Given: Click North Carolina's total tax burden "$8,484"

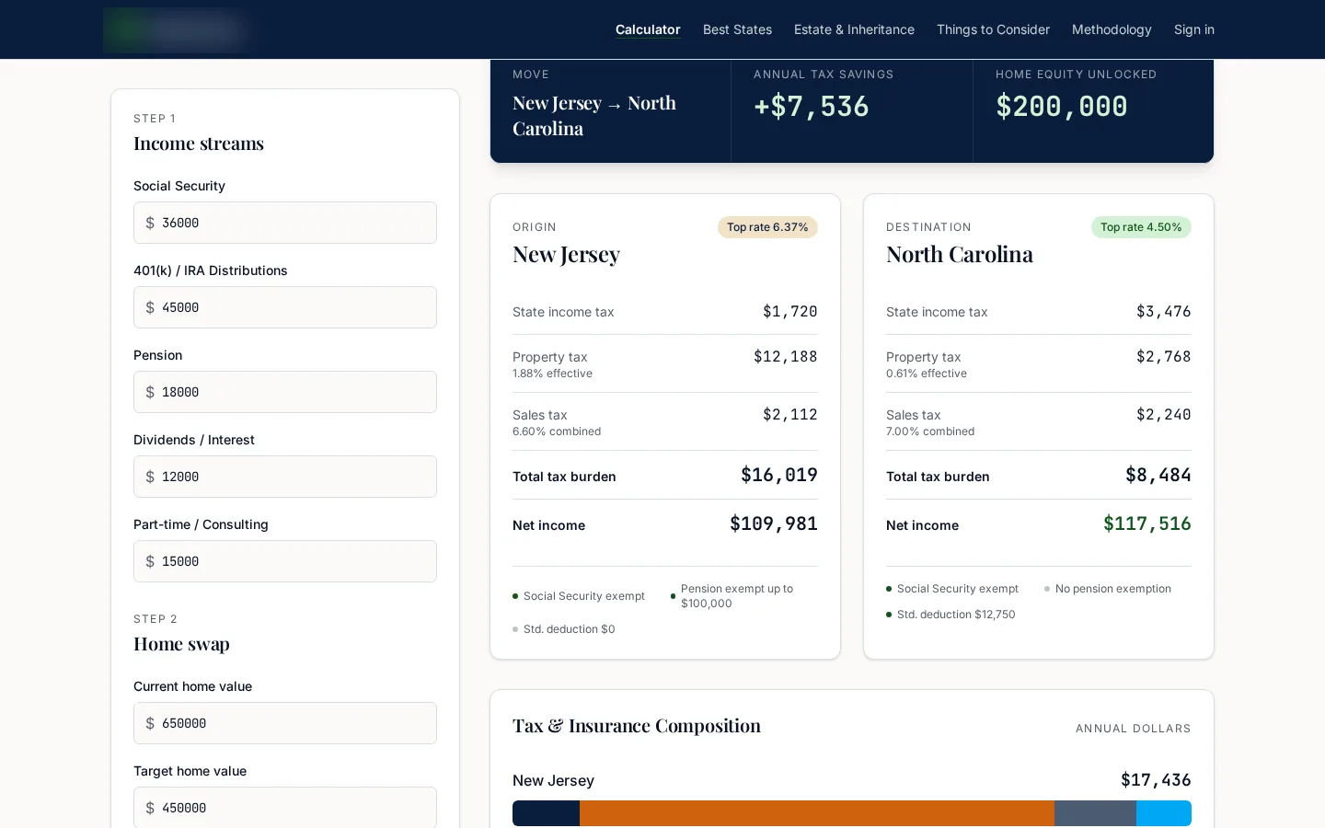Looking at the screenshot, I should 1158,475.
